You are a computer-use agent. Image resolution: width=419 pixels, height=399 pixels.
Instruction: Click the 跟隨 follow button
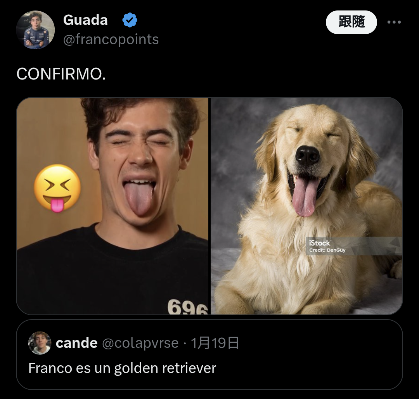click(351, 22)
